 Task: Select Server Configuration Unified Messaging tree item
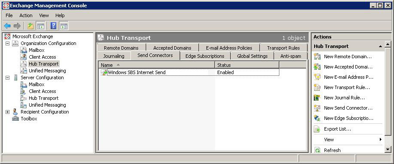pos(47,105)
